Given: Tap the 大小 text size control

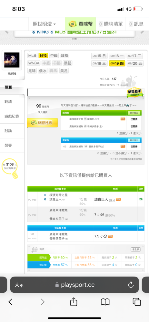Looking at the screenshot, I should 19,285.
